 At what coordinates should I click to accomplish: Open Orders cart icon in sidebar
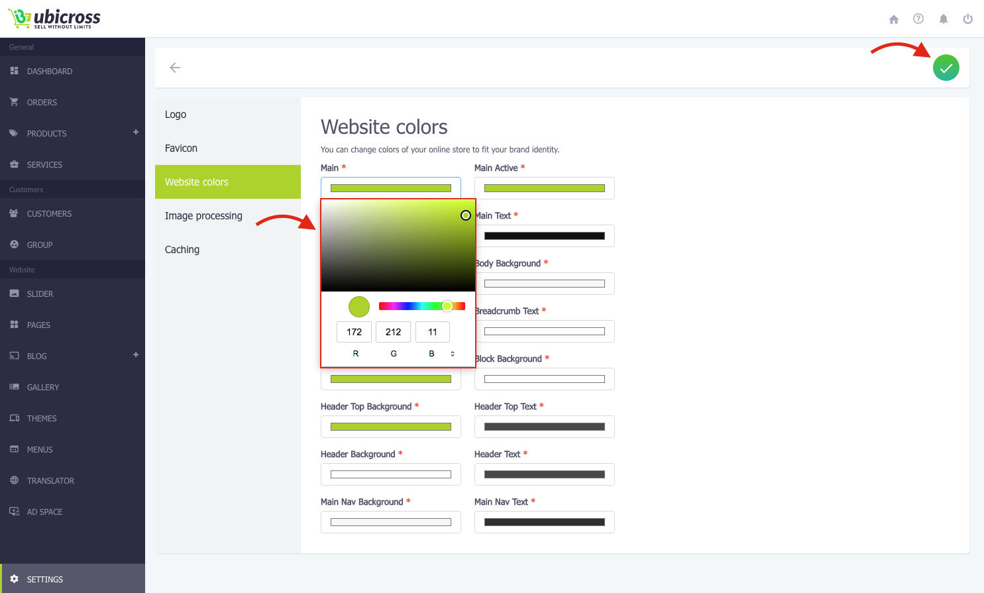14,101
